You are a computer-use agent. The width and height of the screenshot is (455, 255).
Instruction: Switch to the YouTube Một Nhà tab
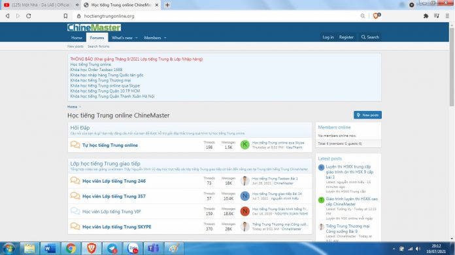(x=41, y=5)
